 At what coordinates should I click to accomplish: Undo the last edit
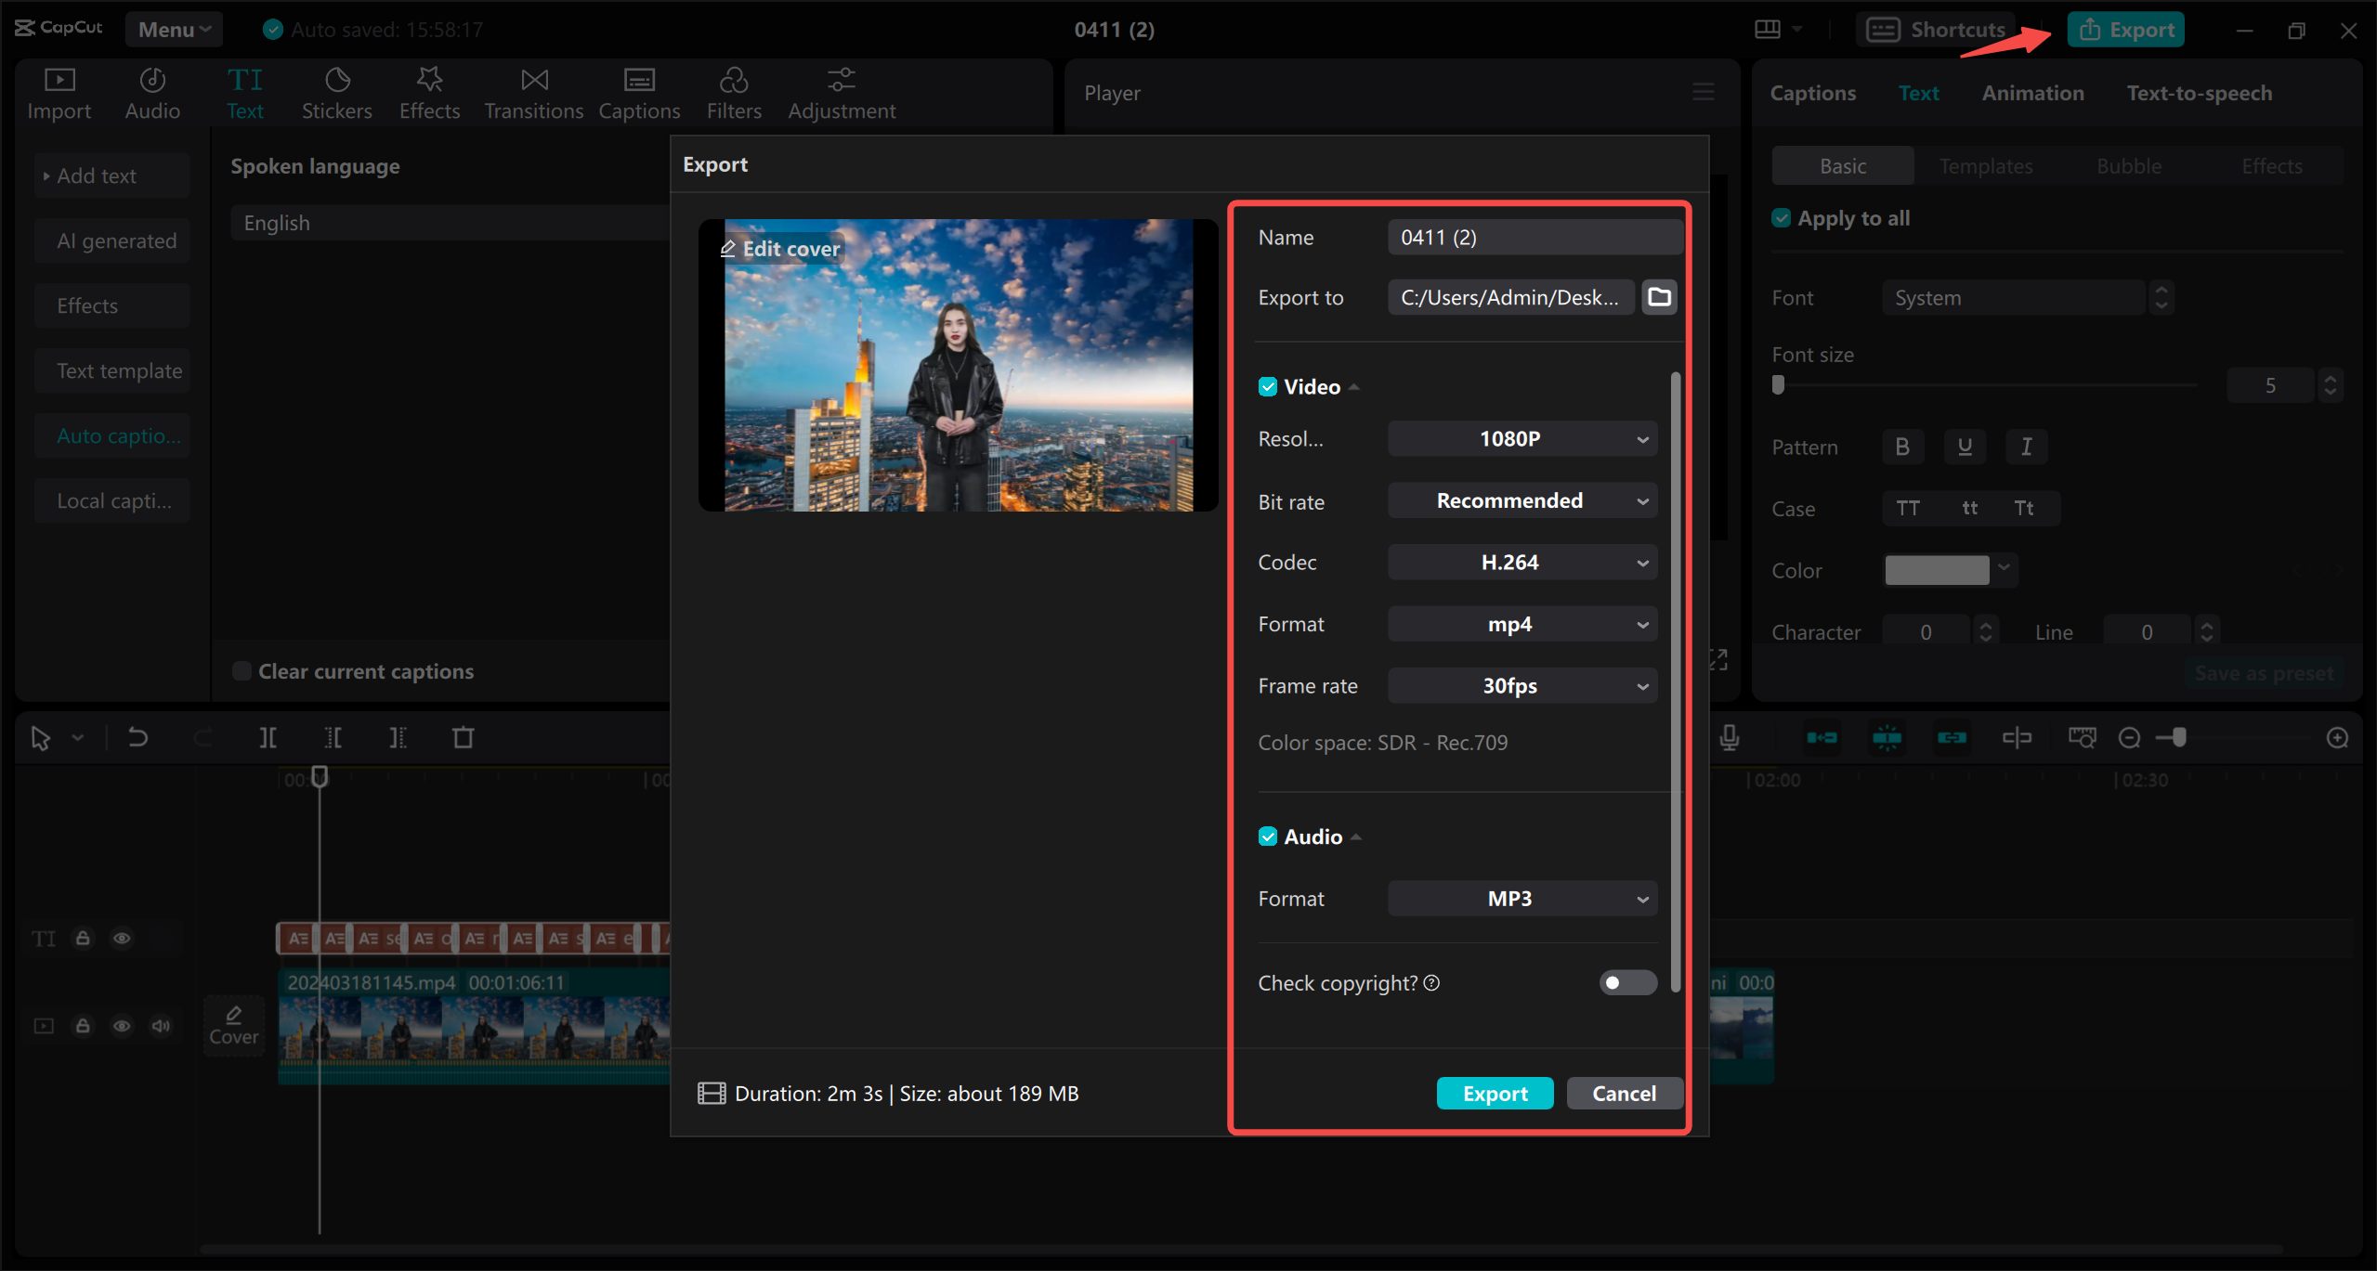tap(137, 736)
